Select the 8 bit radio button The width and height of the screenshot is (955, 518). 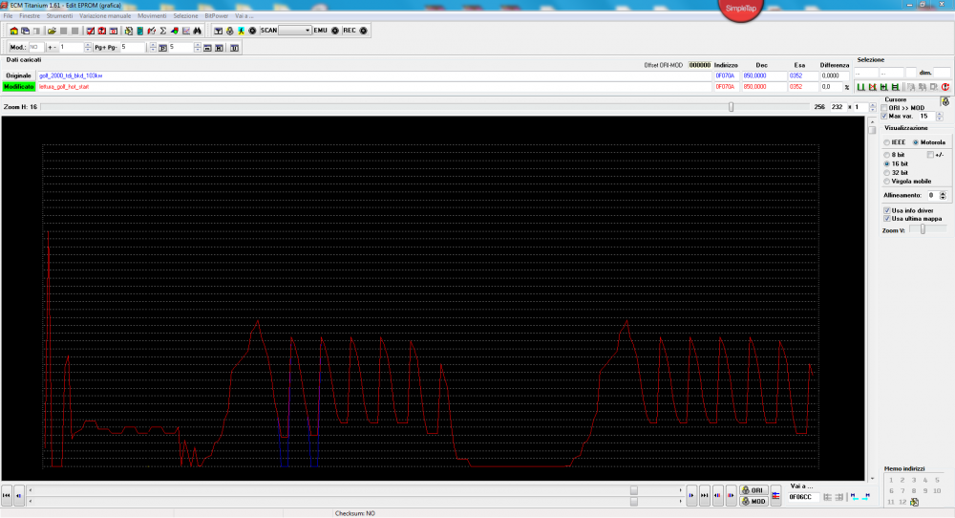(887, 154)
